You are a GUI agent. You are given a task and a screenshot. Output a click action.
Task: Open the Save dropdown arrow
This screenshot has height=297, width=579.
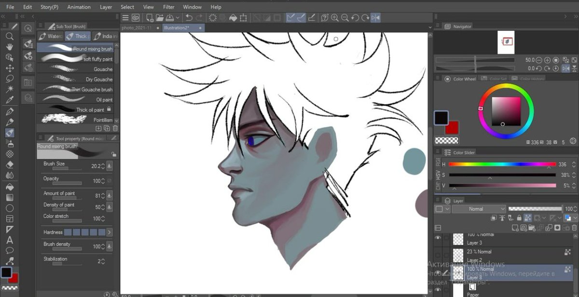(178, 18)
